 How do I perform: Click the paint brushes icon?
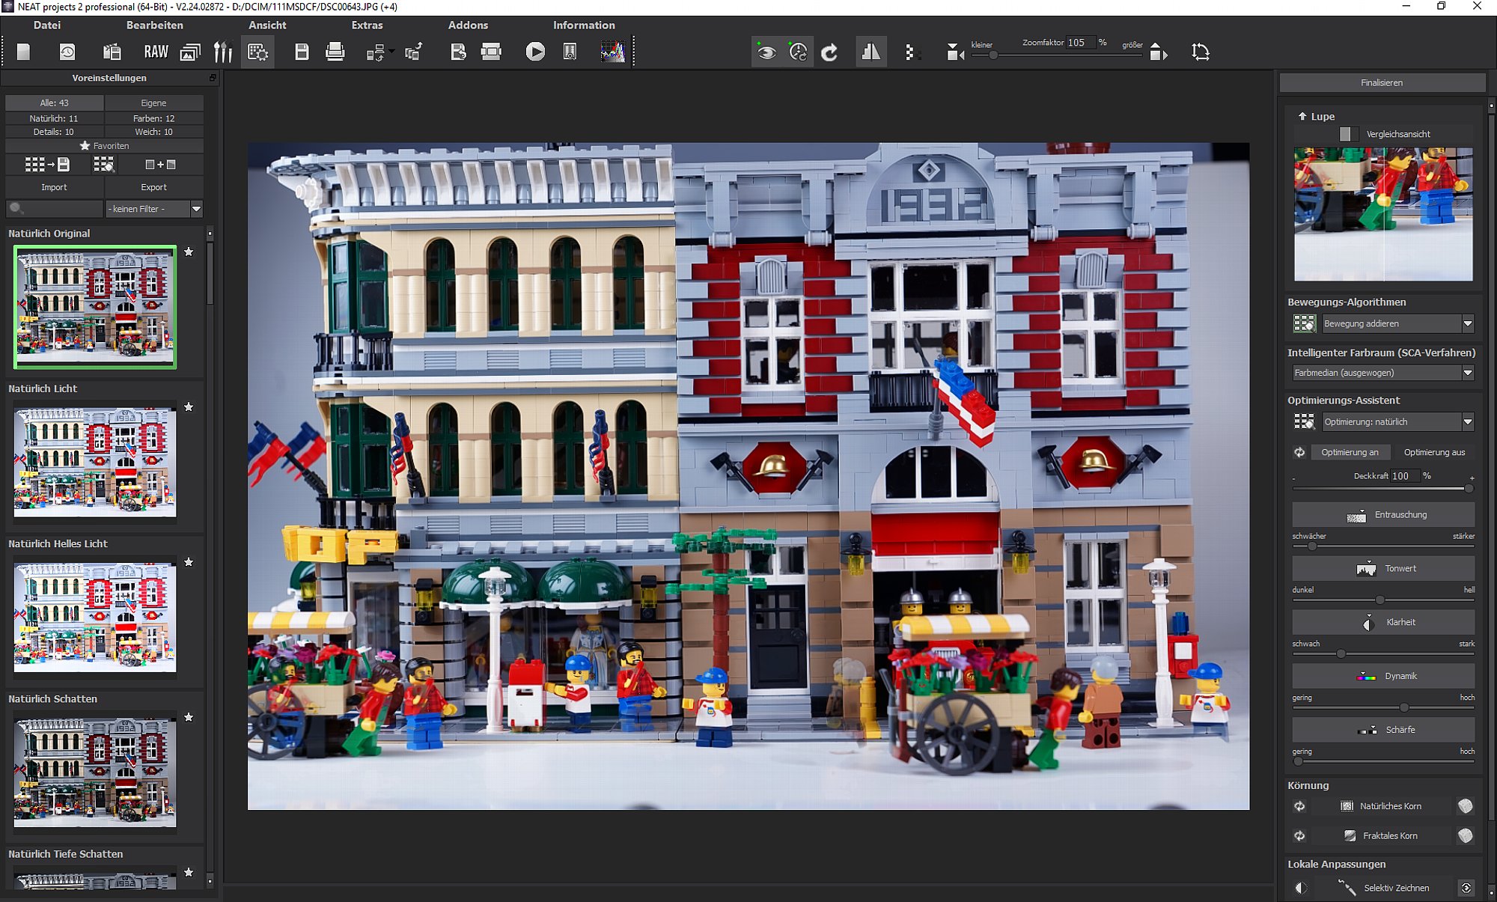[223, 52]
